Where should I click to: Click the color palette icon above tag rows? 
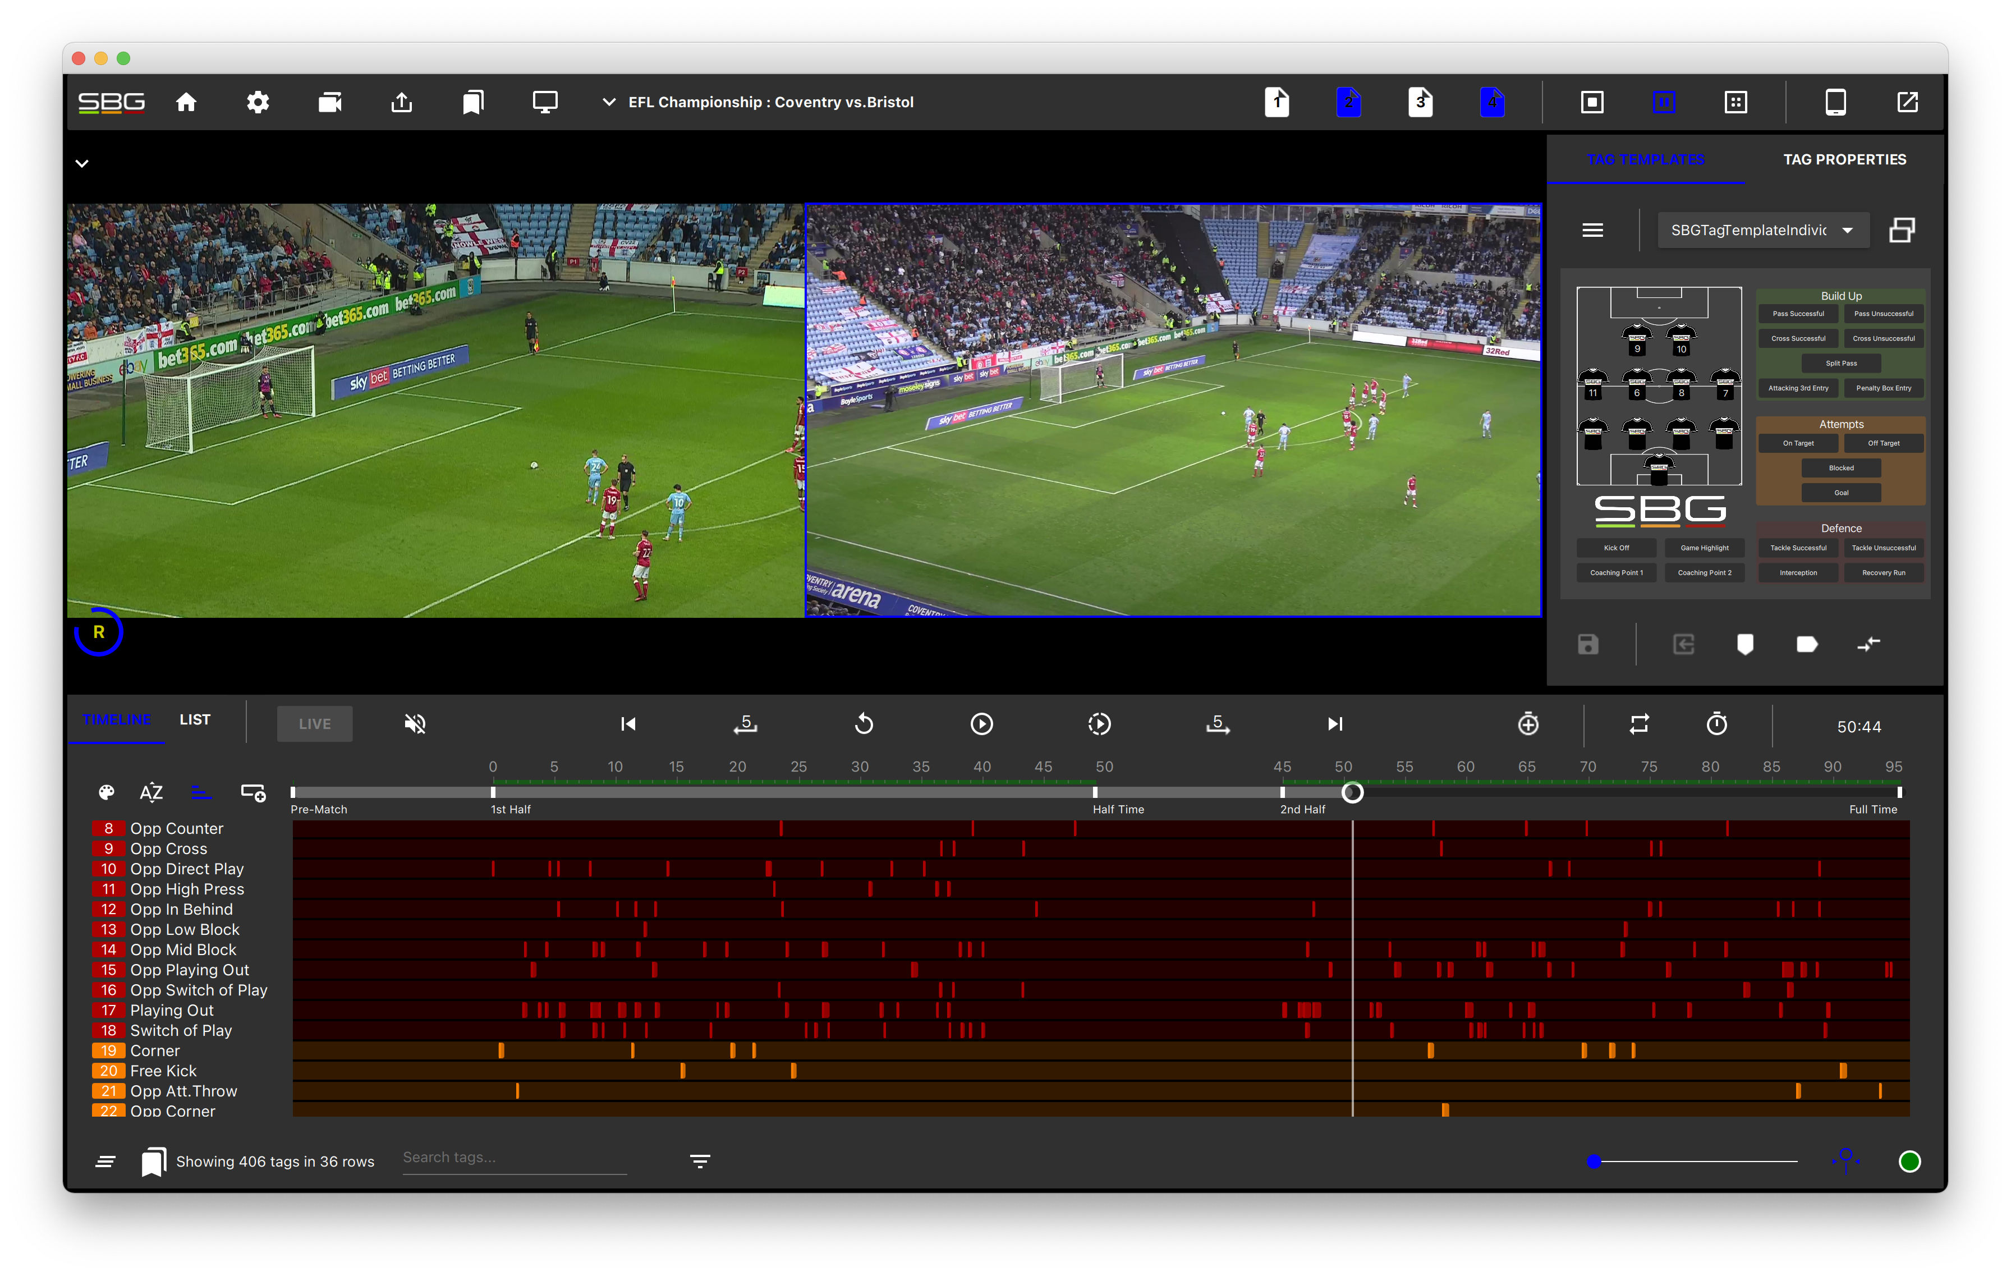click(x=106, y=792)
